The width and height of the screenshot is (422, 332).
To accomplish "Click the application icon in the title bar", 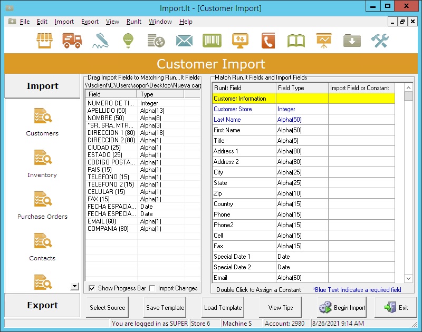I will (x=9, y=8).
